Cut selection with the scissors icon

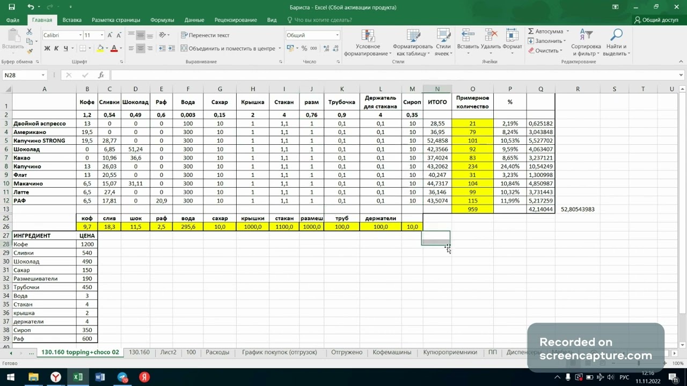30,33
